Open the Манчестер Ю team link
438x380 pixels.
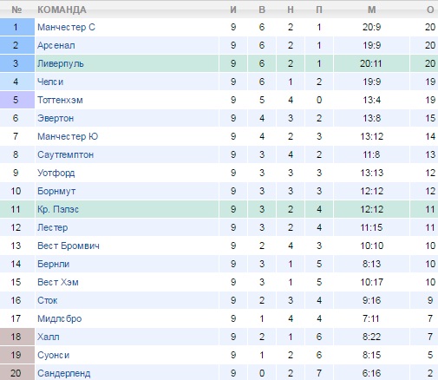coord(68,136)
